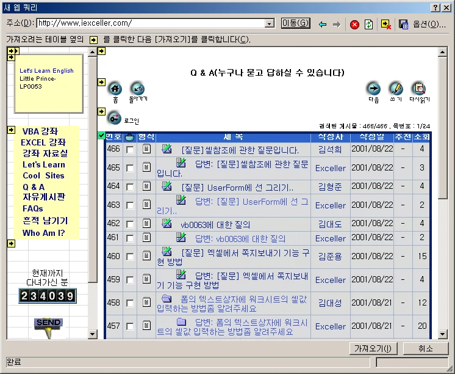Click the green Refresh icon
The width and height of the screenshot is (455, 374).
[368, 24]
